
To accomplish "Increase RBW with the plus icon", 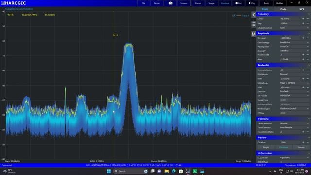I will 303,79.
